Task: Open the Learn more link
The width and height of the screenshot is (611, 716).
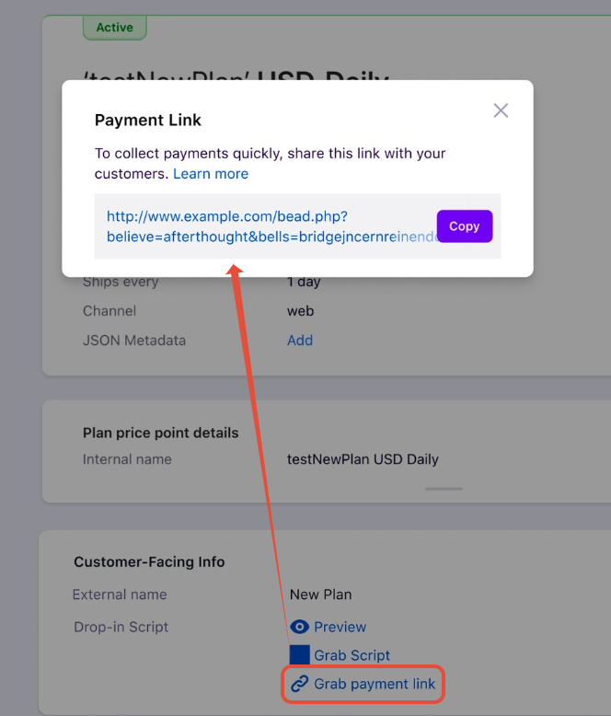Action: pos(211,174)
